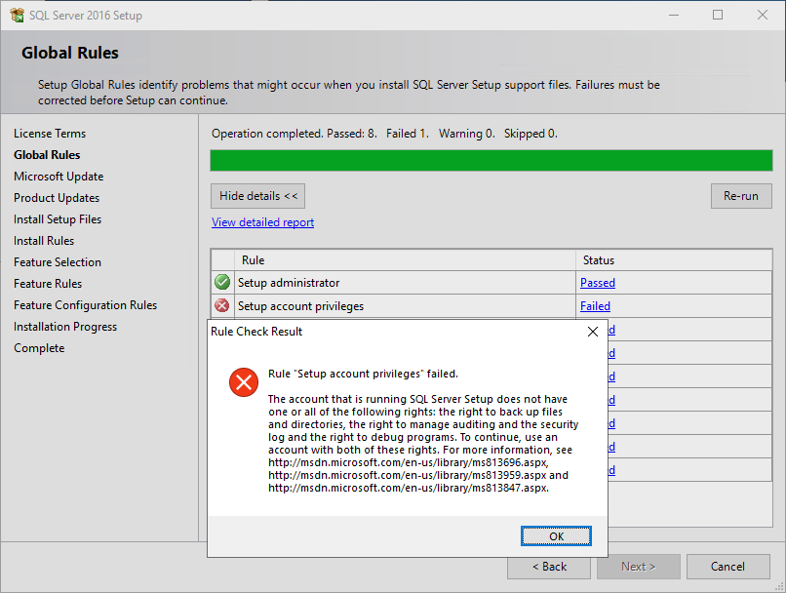
Task: Click the ms813959.aspx URL text in dialog
Action: point(407,475)
